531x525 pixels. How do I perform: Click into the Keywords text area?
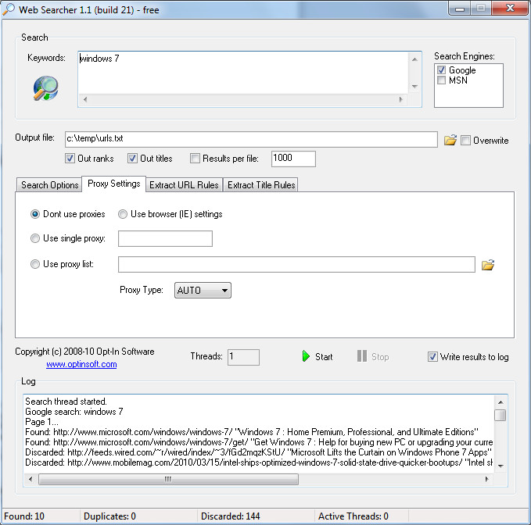[243, 72]
